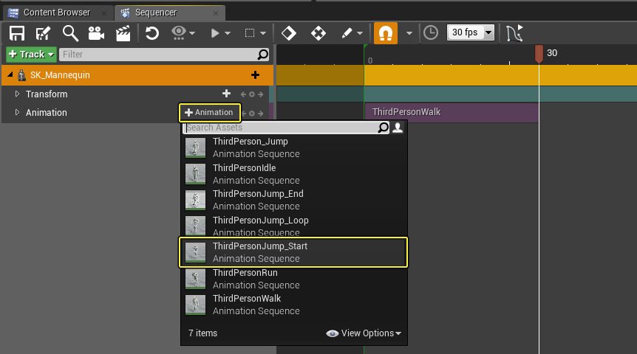Click the Find in Content Browser magnifier icon
The height and width of the screenshot is (354, 637).
70,33
